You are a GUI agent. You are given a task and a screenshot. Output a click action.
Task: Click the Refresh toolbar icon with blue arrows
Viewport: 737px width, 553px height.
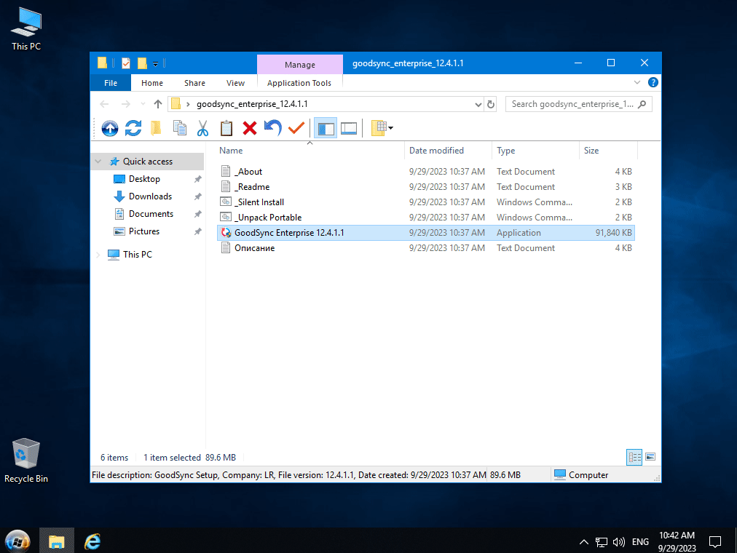pos(133,128)
